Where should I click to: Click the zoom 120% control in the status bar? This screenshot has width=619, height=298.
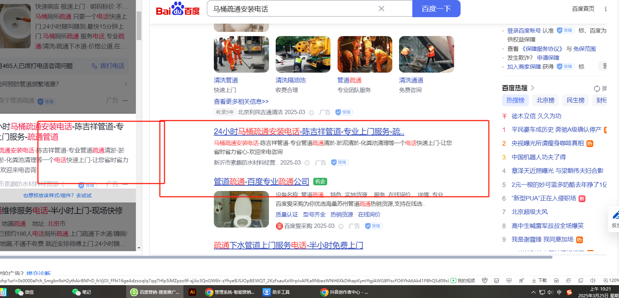click(x=611, y=280)
